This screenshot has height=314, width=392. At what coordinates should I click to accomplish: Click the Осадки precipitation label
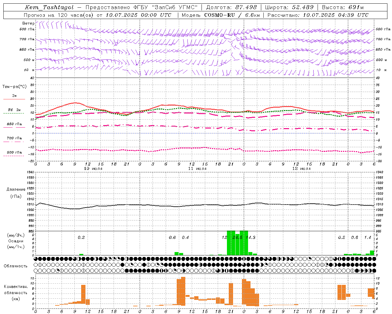tap(16, 241)
